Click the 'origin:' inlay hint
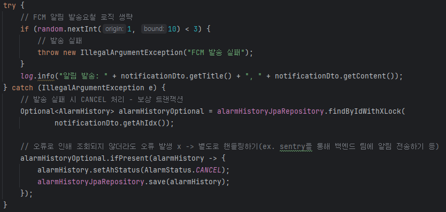Image resolution: width=446 pixels, height=212 pixels. click(x=114, y=29)
